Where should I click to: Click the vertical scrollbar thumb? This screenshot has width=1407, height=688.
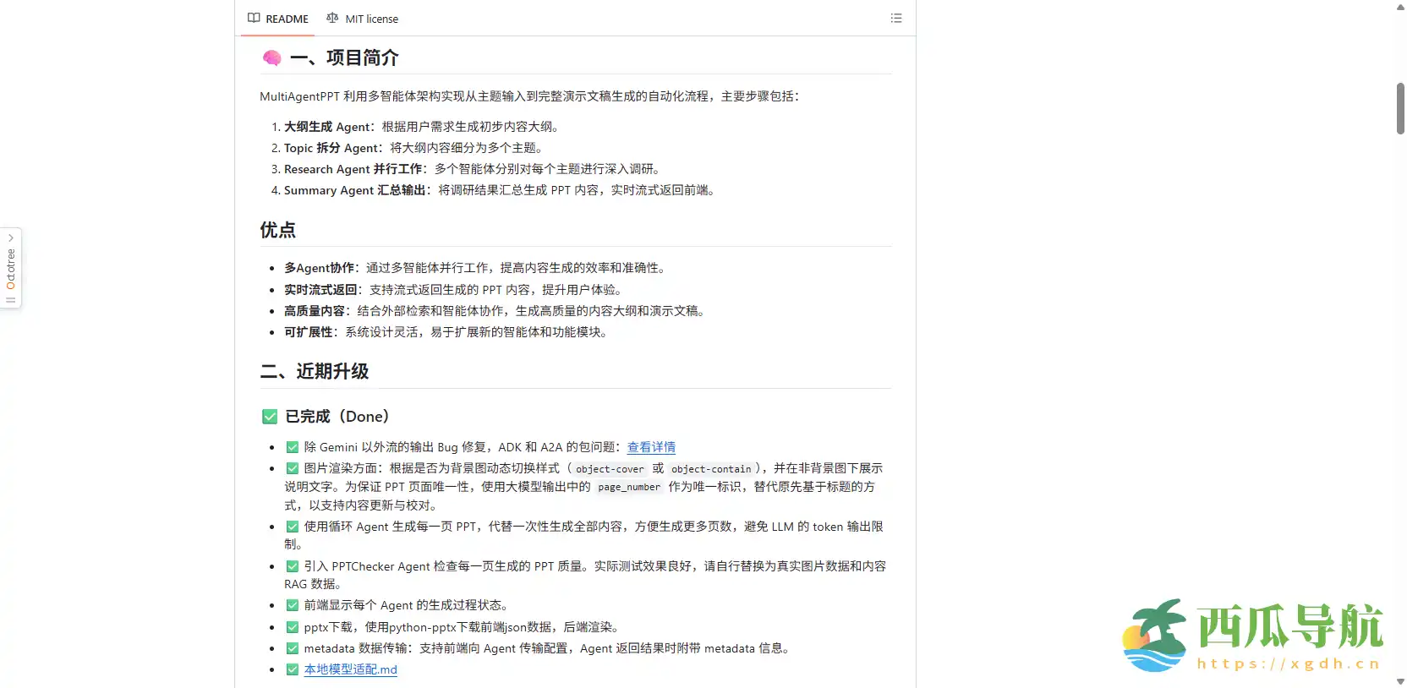pyautogui.click(x=1400, y=108)
